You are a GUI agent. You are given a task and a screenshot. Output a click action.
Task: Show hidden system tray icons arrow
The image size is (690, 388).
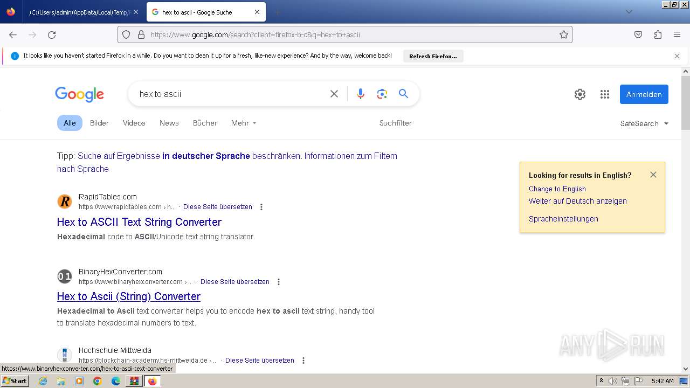pos(601,381)
